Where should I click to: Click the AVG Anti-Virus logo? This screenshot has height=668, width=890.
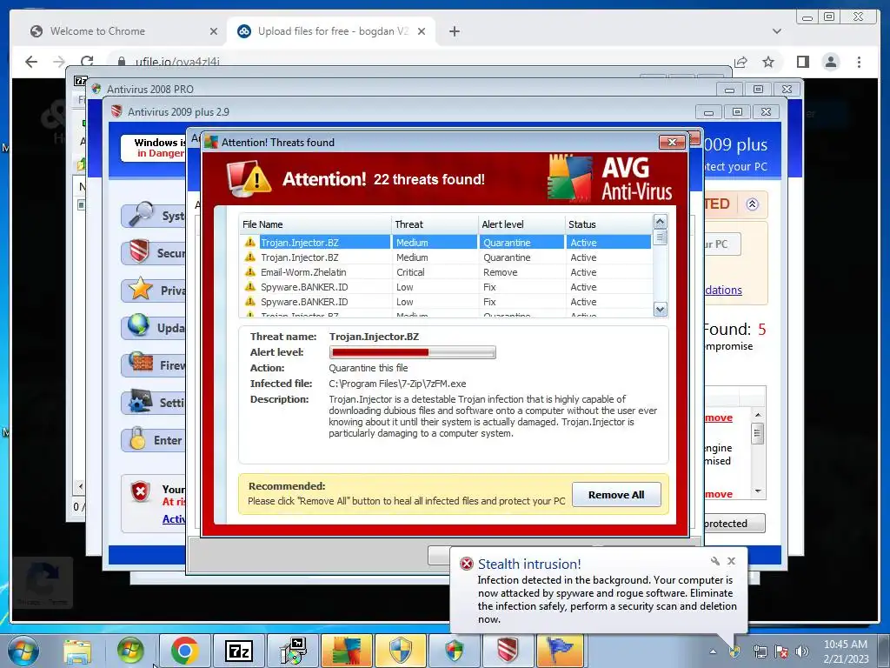pos(610,178)
